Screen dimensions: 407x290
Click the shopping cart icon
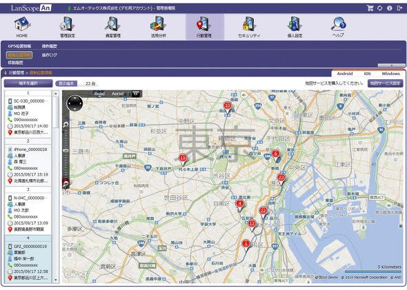(370, 8)
